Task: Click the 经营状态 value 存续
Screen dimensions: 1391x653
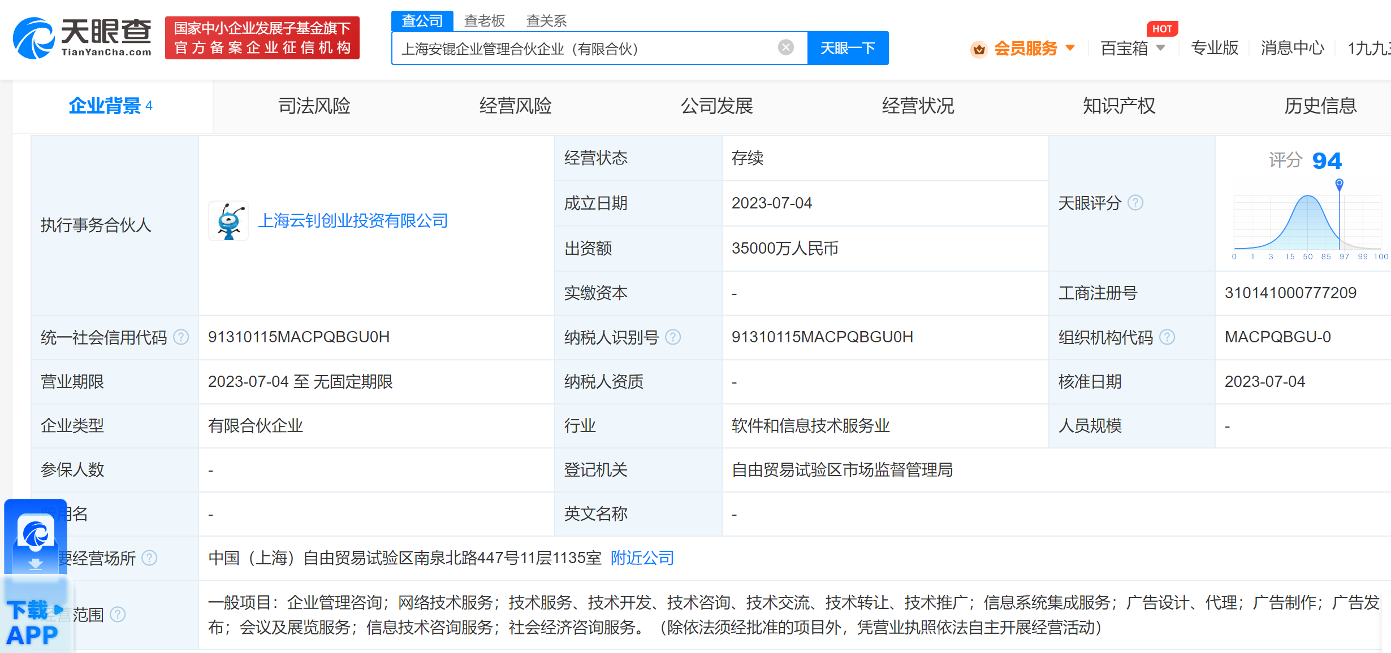Action: [x=748, y=158]
